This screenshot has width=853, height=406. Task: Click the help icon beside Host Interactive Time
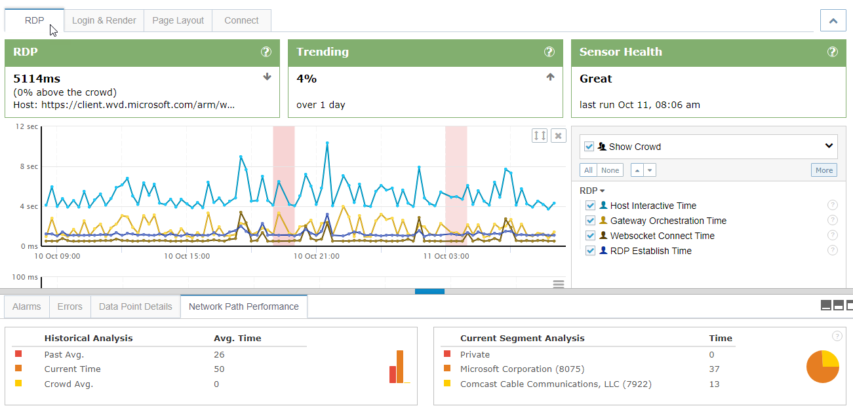[833, 204]
